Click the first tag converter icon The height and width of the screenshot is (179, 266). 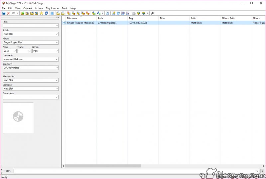pos(69,13)
